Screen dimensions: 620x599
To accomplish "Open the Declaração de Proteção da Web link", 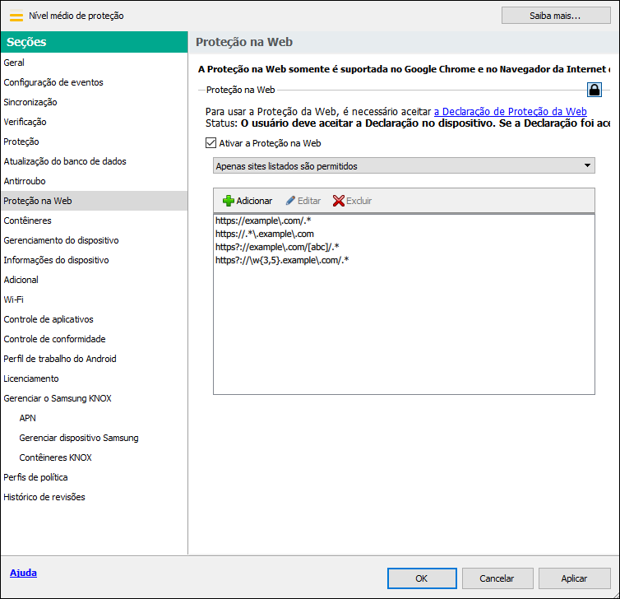I will point(510,112).
